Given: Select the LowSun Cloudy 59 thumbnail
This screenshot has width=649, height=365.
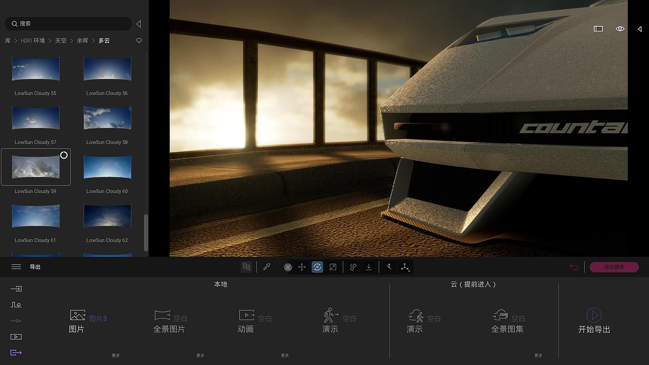Looking at the screenshot, I should click(35, 167).
